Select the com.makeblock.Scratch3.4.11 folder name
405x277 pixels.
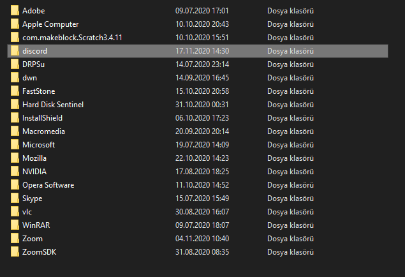pyautogui.click(x=72, y=38)
